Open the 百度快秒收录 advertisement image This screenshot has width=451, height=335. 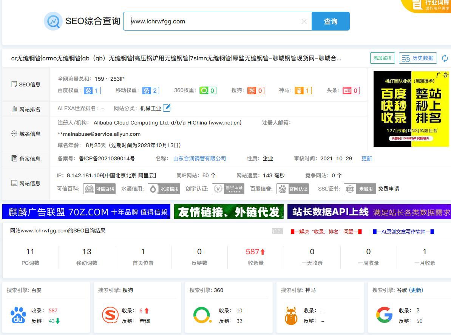[411, 109]
